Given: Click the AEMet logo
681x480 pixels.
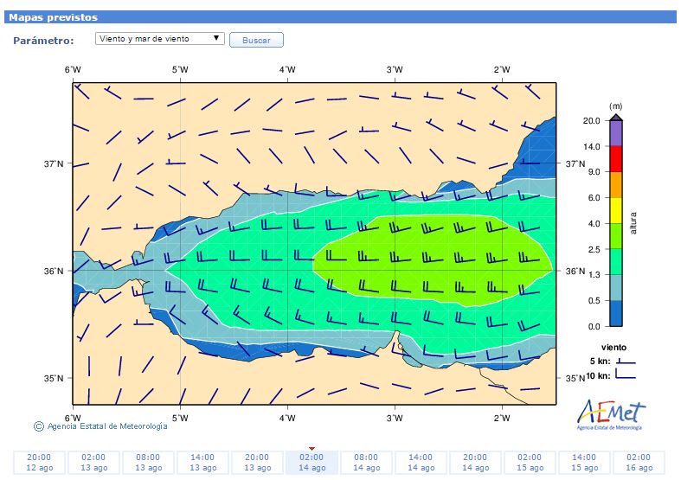Looking at the screenshot, I should coord(610,413).
